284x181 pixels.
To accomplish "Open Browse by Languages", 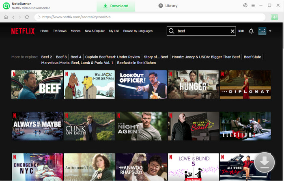I will click(x=138, y=31).
